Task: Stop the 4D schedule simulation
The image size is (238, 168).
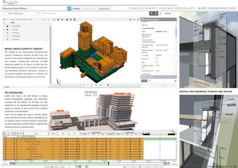Action: point(80,167)
